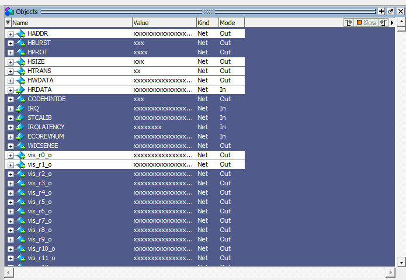The height and width of the screenshot is (280, 406).
Task: Click the vertical scrollbar up arrow
Action: pos(401,23)
